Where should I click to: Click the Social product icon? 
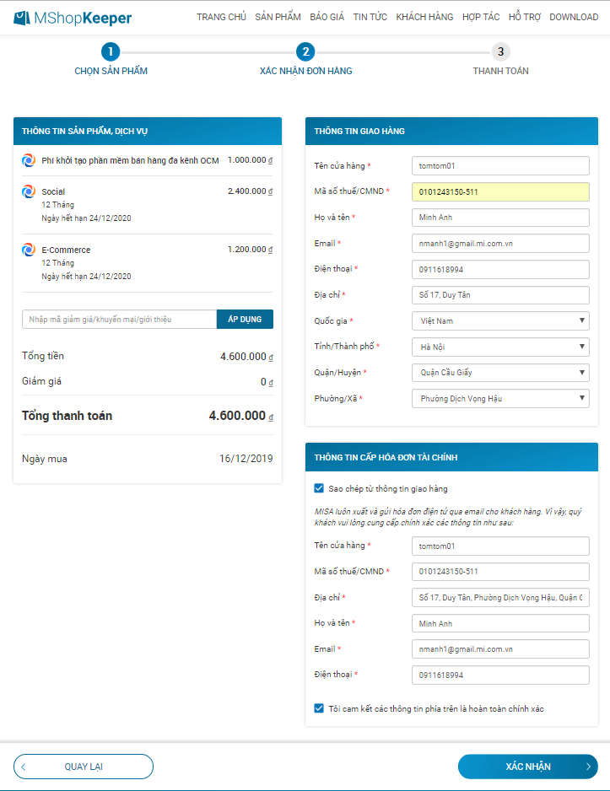28,191
